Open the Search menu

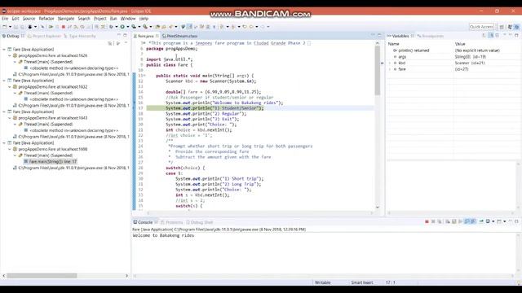tap(84, 19)
